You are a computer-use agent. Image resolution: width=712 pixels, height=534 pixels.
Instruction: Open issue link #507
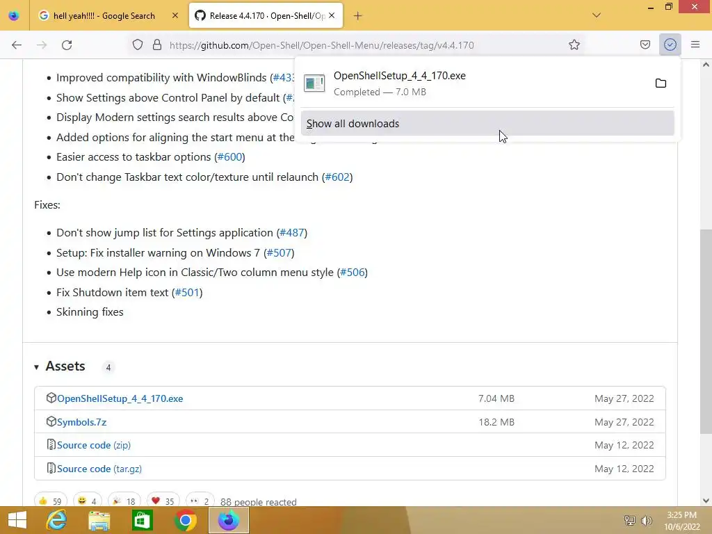pos(279,253)
